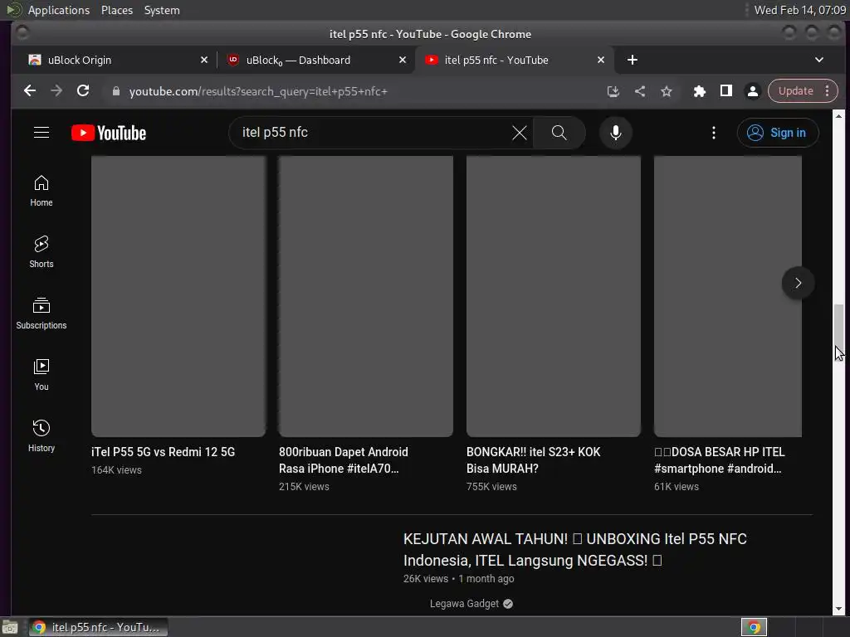This screenshot has width=850, height=637.
Task: Open thumbnail of DOSA BESAR HP ITEL short
Action: 727,296
